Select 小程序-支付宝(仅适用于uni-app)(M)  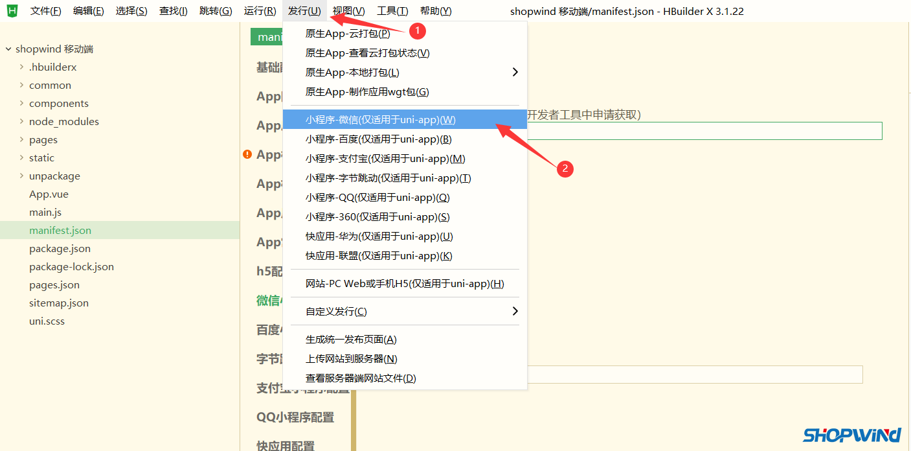[405, 159]
